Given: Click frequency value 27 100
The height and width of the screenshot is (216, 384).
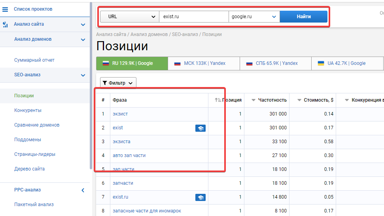Looking at the screenshot, I should 279,155.
